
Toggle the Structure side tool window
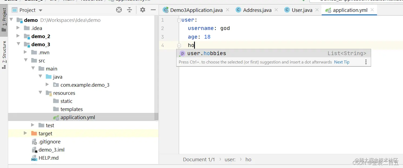pos(4,55)
